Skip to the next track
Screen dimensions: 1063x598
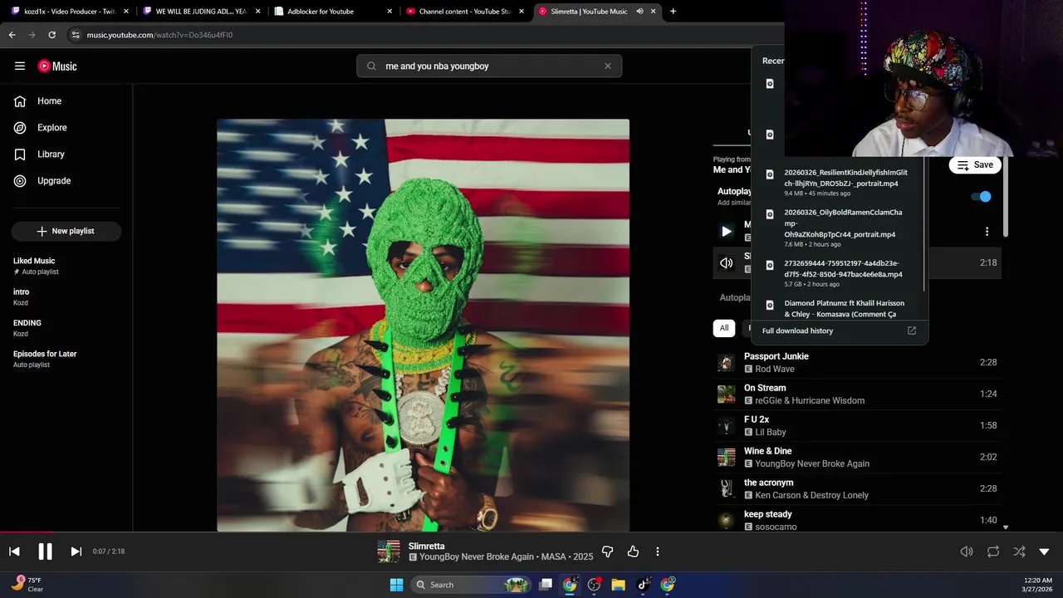(76, 551)
